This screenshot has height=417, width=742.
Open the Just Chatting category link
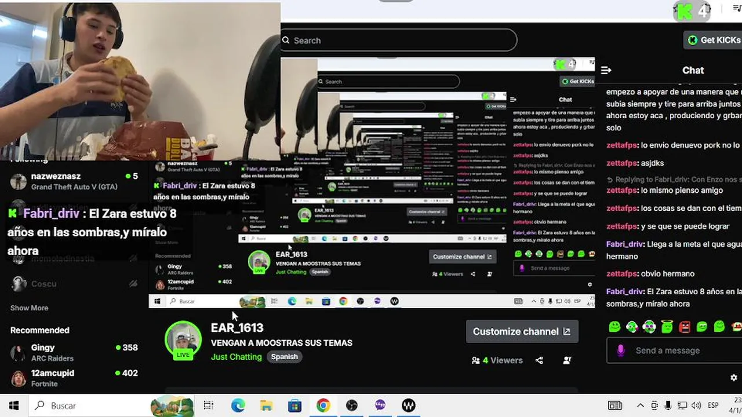(236, 357)
